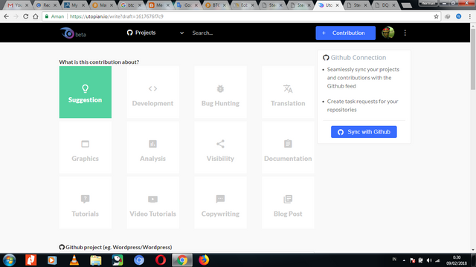
Task: Pick the Bug Hunting category
Action: (220, 92)
